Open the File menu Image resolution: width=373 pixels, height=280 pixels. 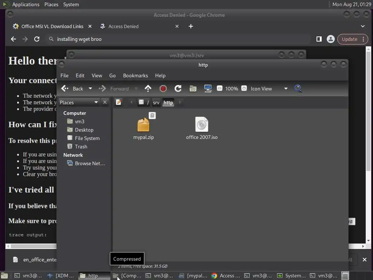click(64, 75)
